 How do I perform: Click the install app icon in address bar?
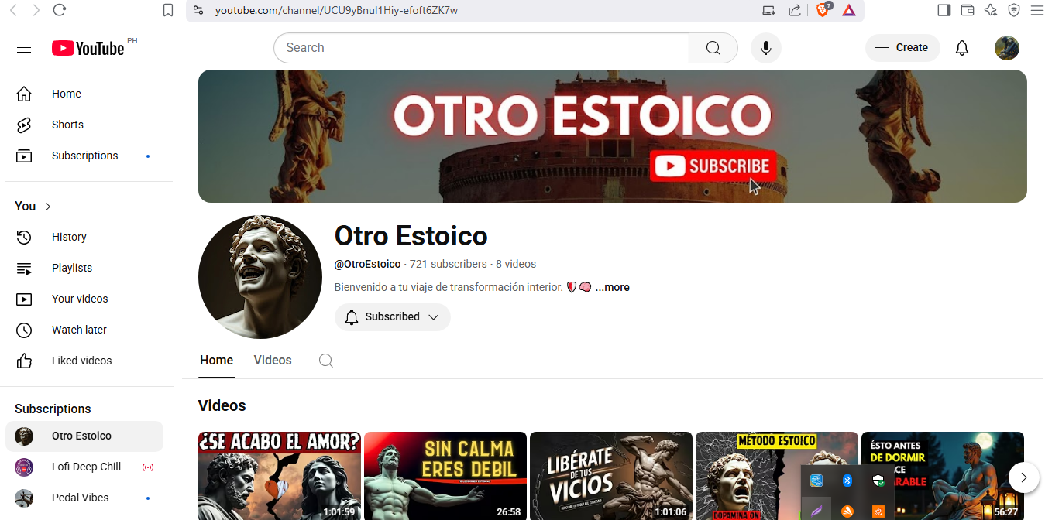point(768,10)
